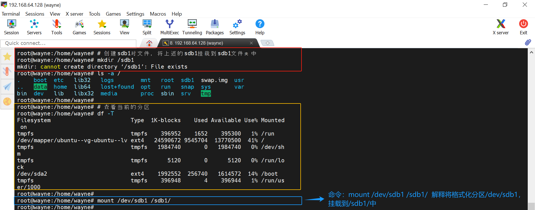Click the highlighted 'tmp' directory name

pos(206,93)
